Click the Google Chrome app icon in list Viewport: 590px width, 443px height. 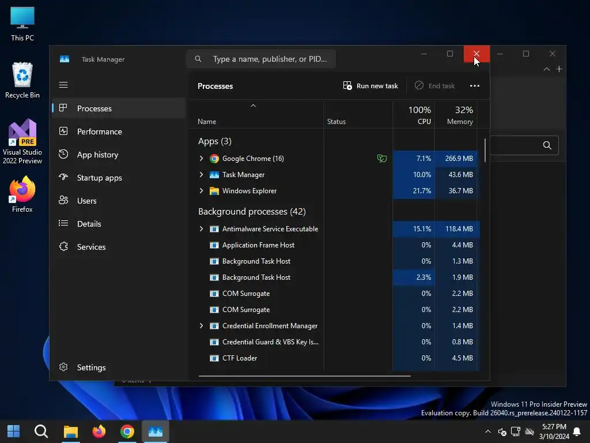(x=214, y=159)
